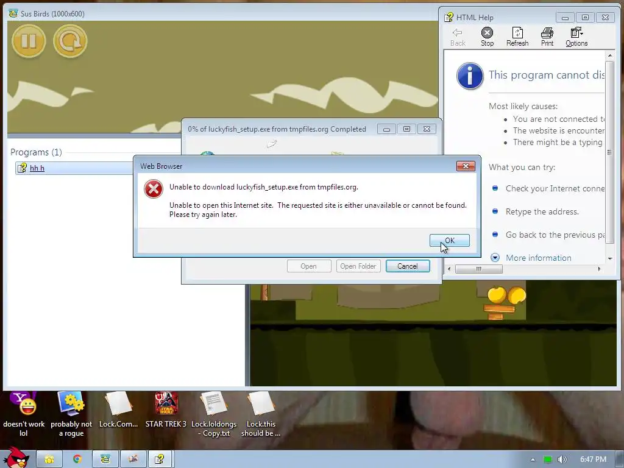Click the 'Most likely causes:' heading in HTML Help

click(x=523, y=106)
